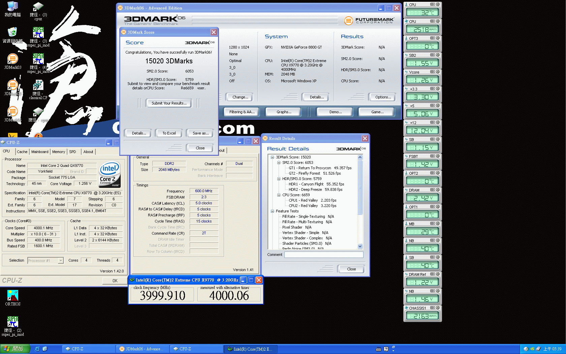
Task: Click the keyboard language bar icon in taskbar
Action: click(379, 349)
